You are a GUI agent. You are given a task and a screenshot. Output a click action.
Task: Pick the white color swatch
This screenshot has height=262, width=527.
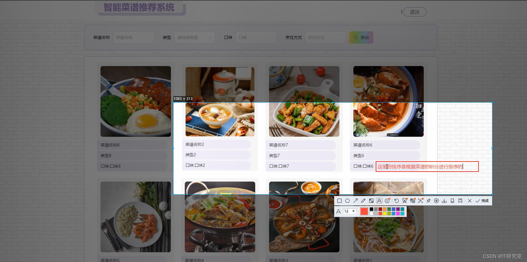[x=371, y=213]
